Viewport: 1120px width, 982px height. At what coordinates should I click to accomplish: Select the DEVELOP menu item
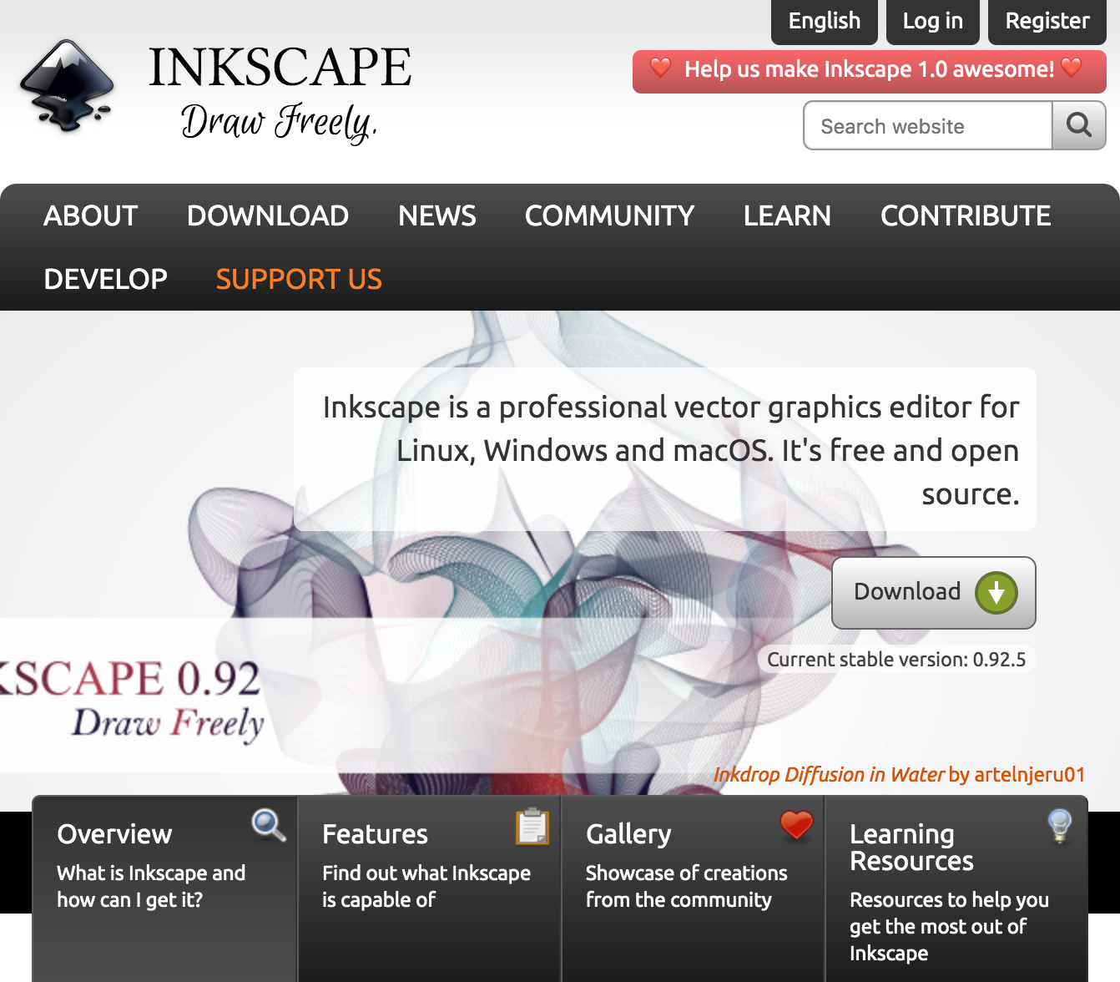[105, 279]
